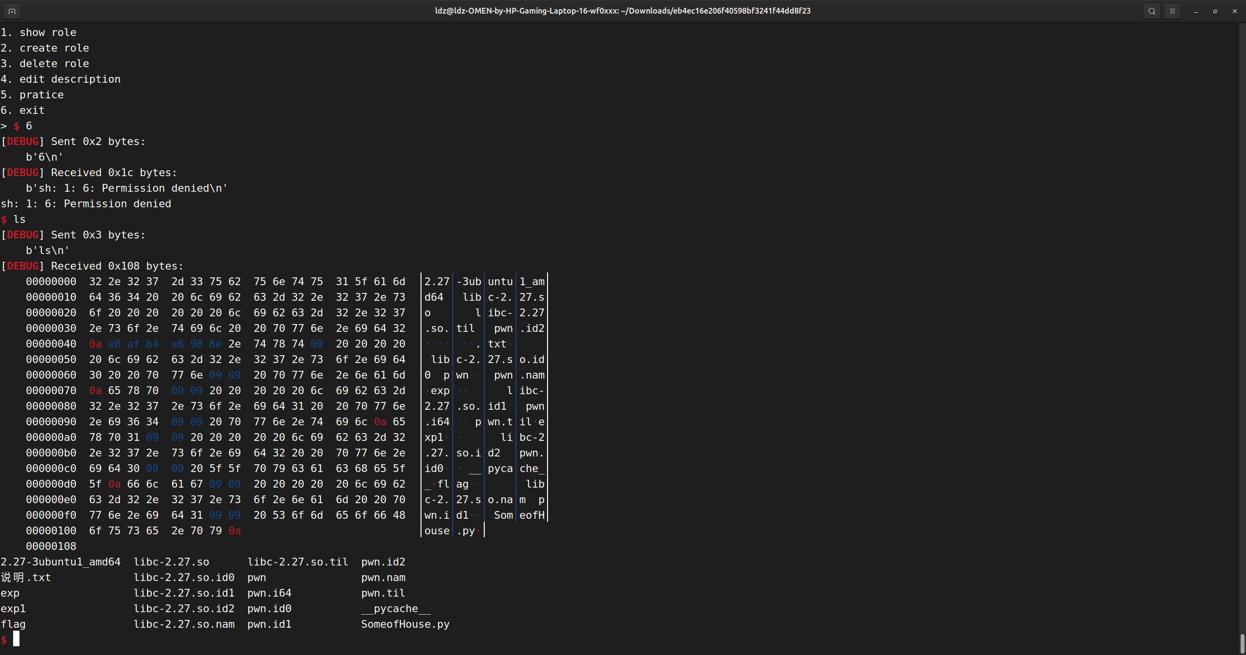
Task: Open the hamburger main menu
Action: pos(1173,11)
